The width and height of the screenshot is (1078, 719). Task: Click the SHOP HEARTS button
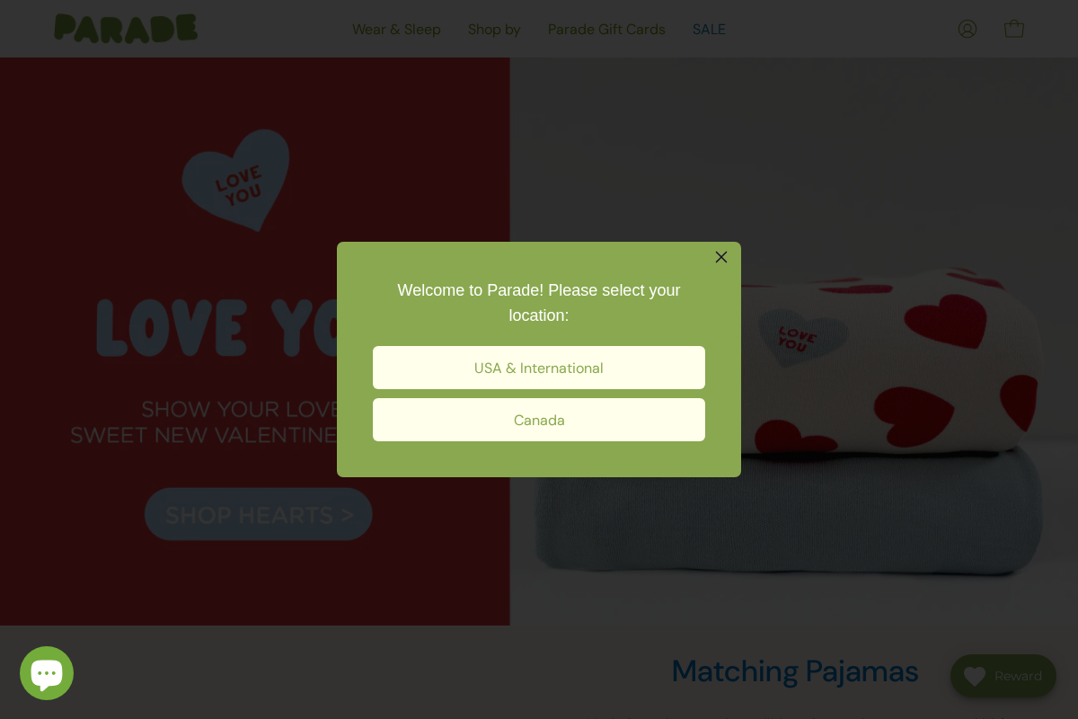(x=259, y=514)
